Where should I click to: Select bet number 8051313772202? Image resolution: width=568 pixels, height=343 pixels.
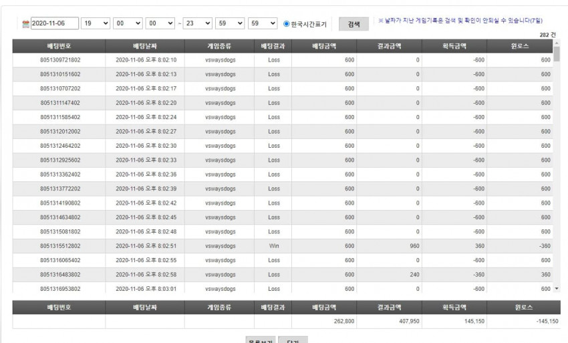(60, 189)
